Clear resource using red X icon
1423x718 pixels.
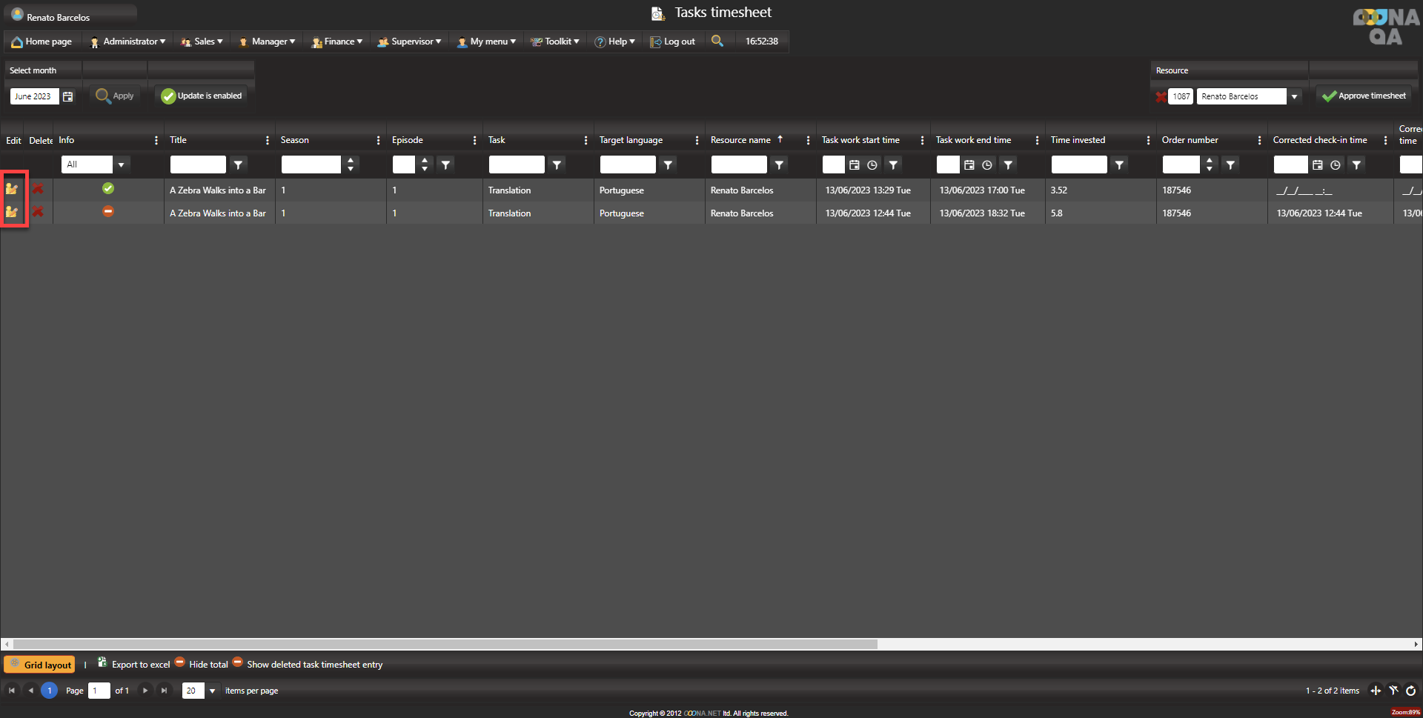click(1161, 96)
